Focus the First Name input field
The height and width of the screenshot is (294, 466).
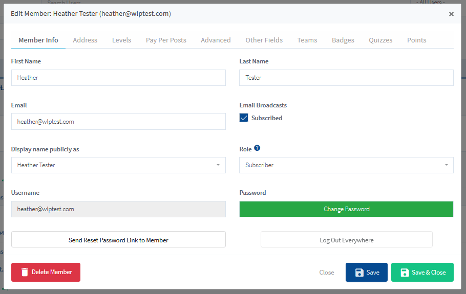(118, 78)
